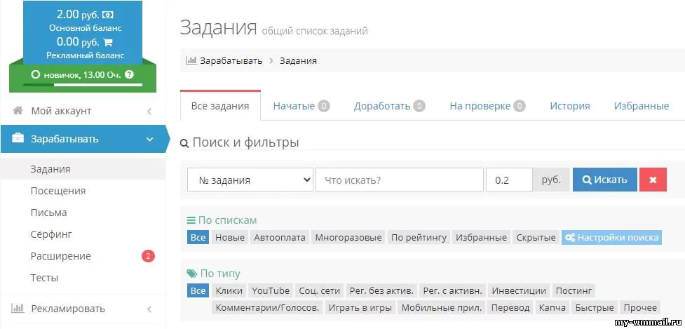
Task: Click the chart icon in the breadcrumb
Action: (191, 60)
